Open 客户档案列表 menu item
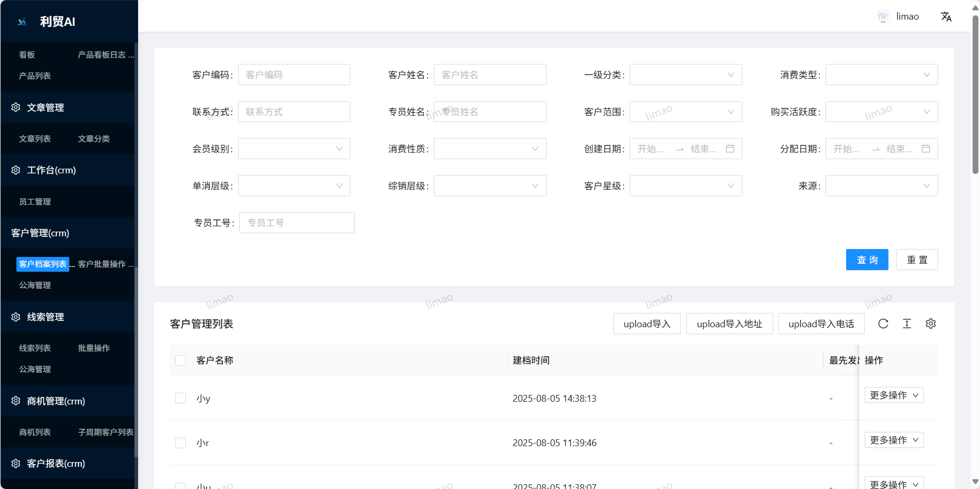 [43, 264]
